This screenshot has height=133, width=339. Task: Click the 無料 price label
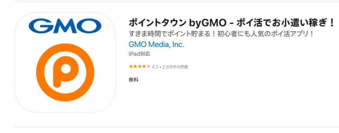point(133,80)
